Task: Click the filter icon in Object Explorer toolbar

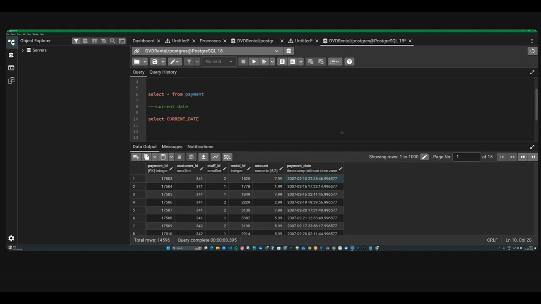Action: [76, 41]
